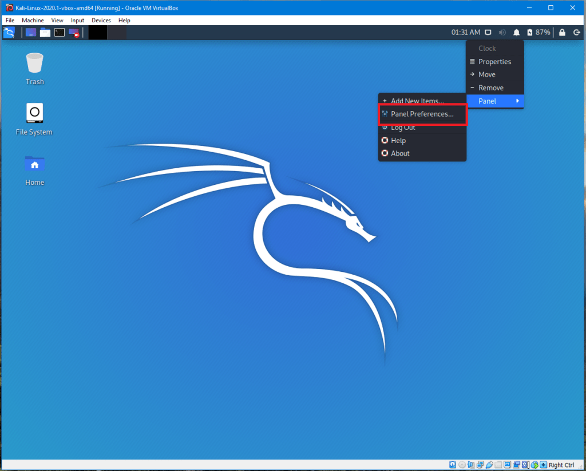586x471 pixels.
Task: Expand the Panel submenu entry
Action: tap(494, 101)
